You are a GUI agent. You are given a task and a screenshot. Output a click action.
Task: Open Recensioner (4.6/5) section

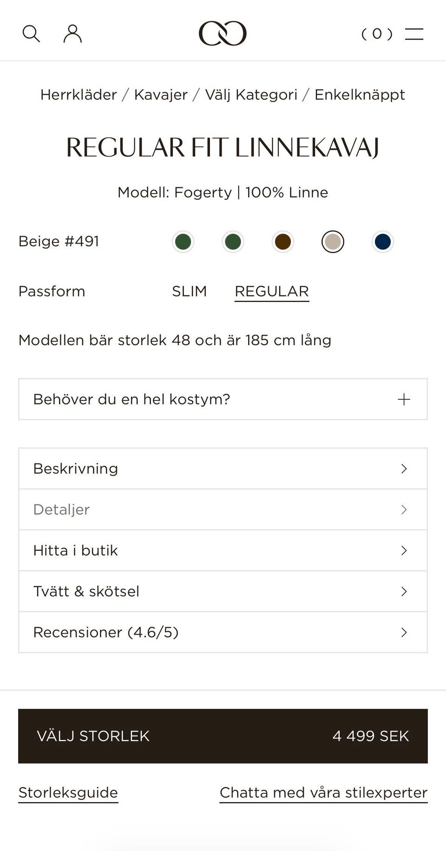click(x=223, y=632)
